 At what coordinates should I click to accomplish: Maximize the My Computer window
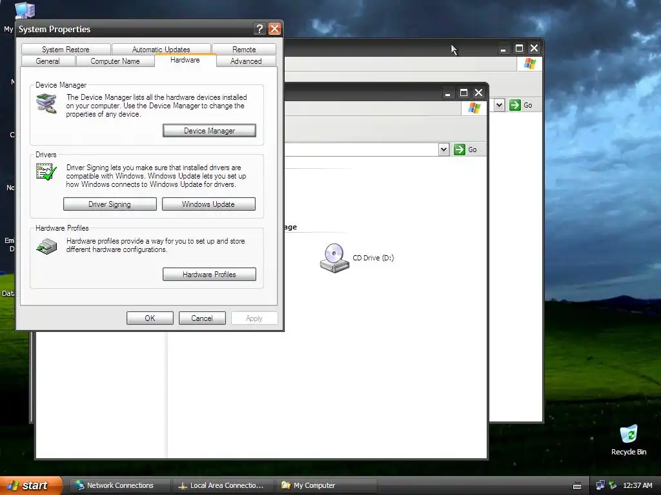click(x=463, y=93)
